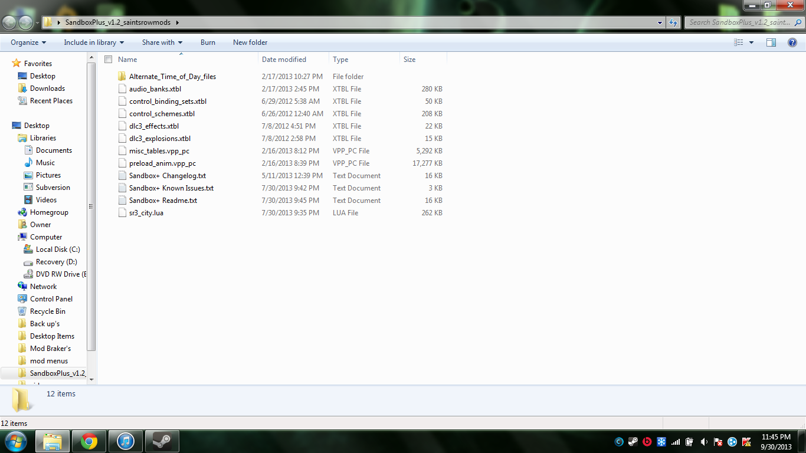The image size is (806, 453).
Task: Check the select-all checkbox in header
Action: tap(108, 60)
